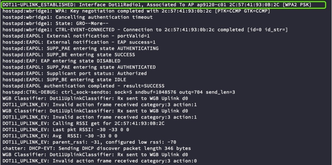
Task: Click the AP name ap9120-c01
Action: 209,5
